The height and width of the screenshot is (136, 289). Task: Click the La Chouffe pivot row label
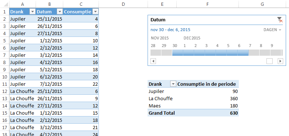click(x=161, y=99)
